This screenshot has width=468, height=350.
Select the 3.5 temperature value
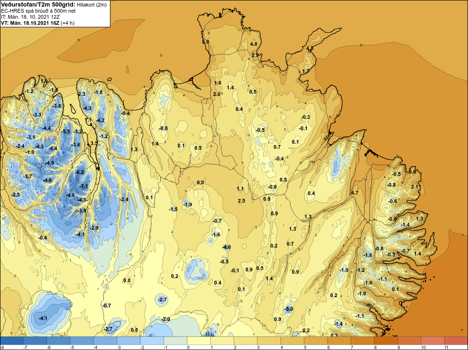coord(94,143)
